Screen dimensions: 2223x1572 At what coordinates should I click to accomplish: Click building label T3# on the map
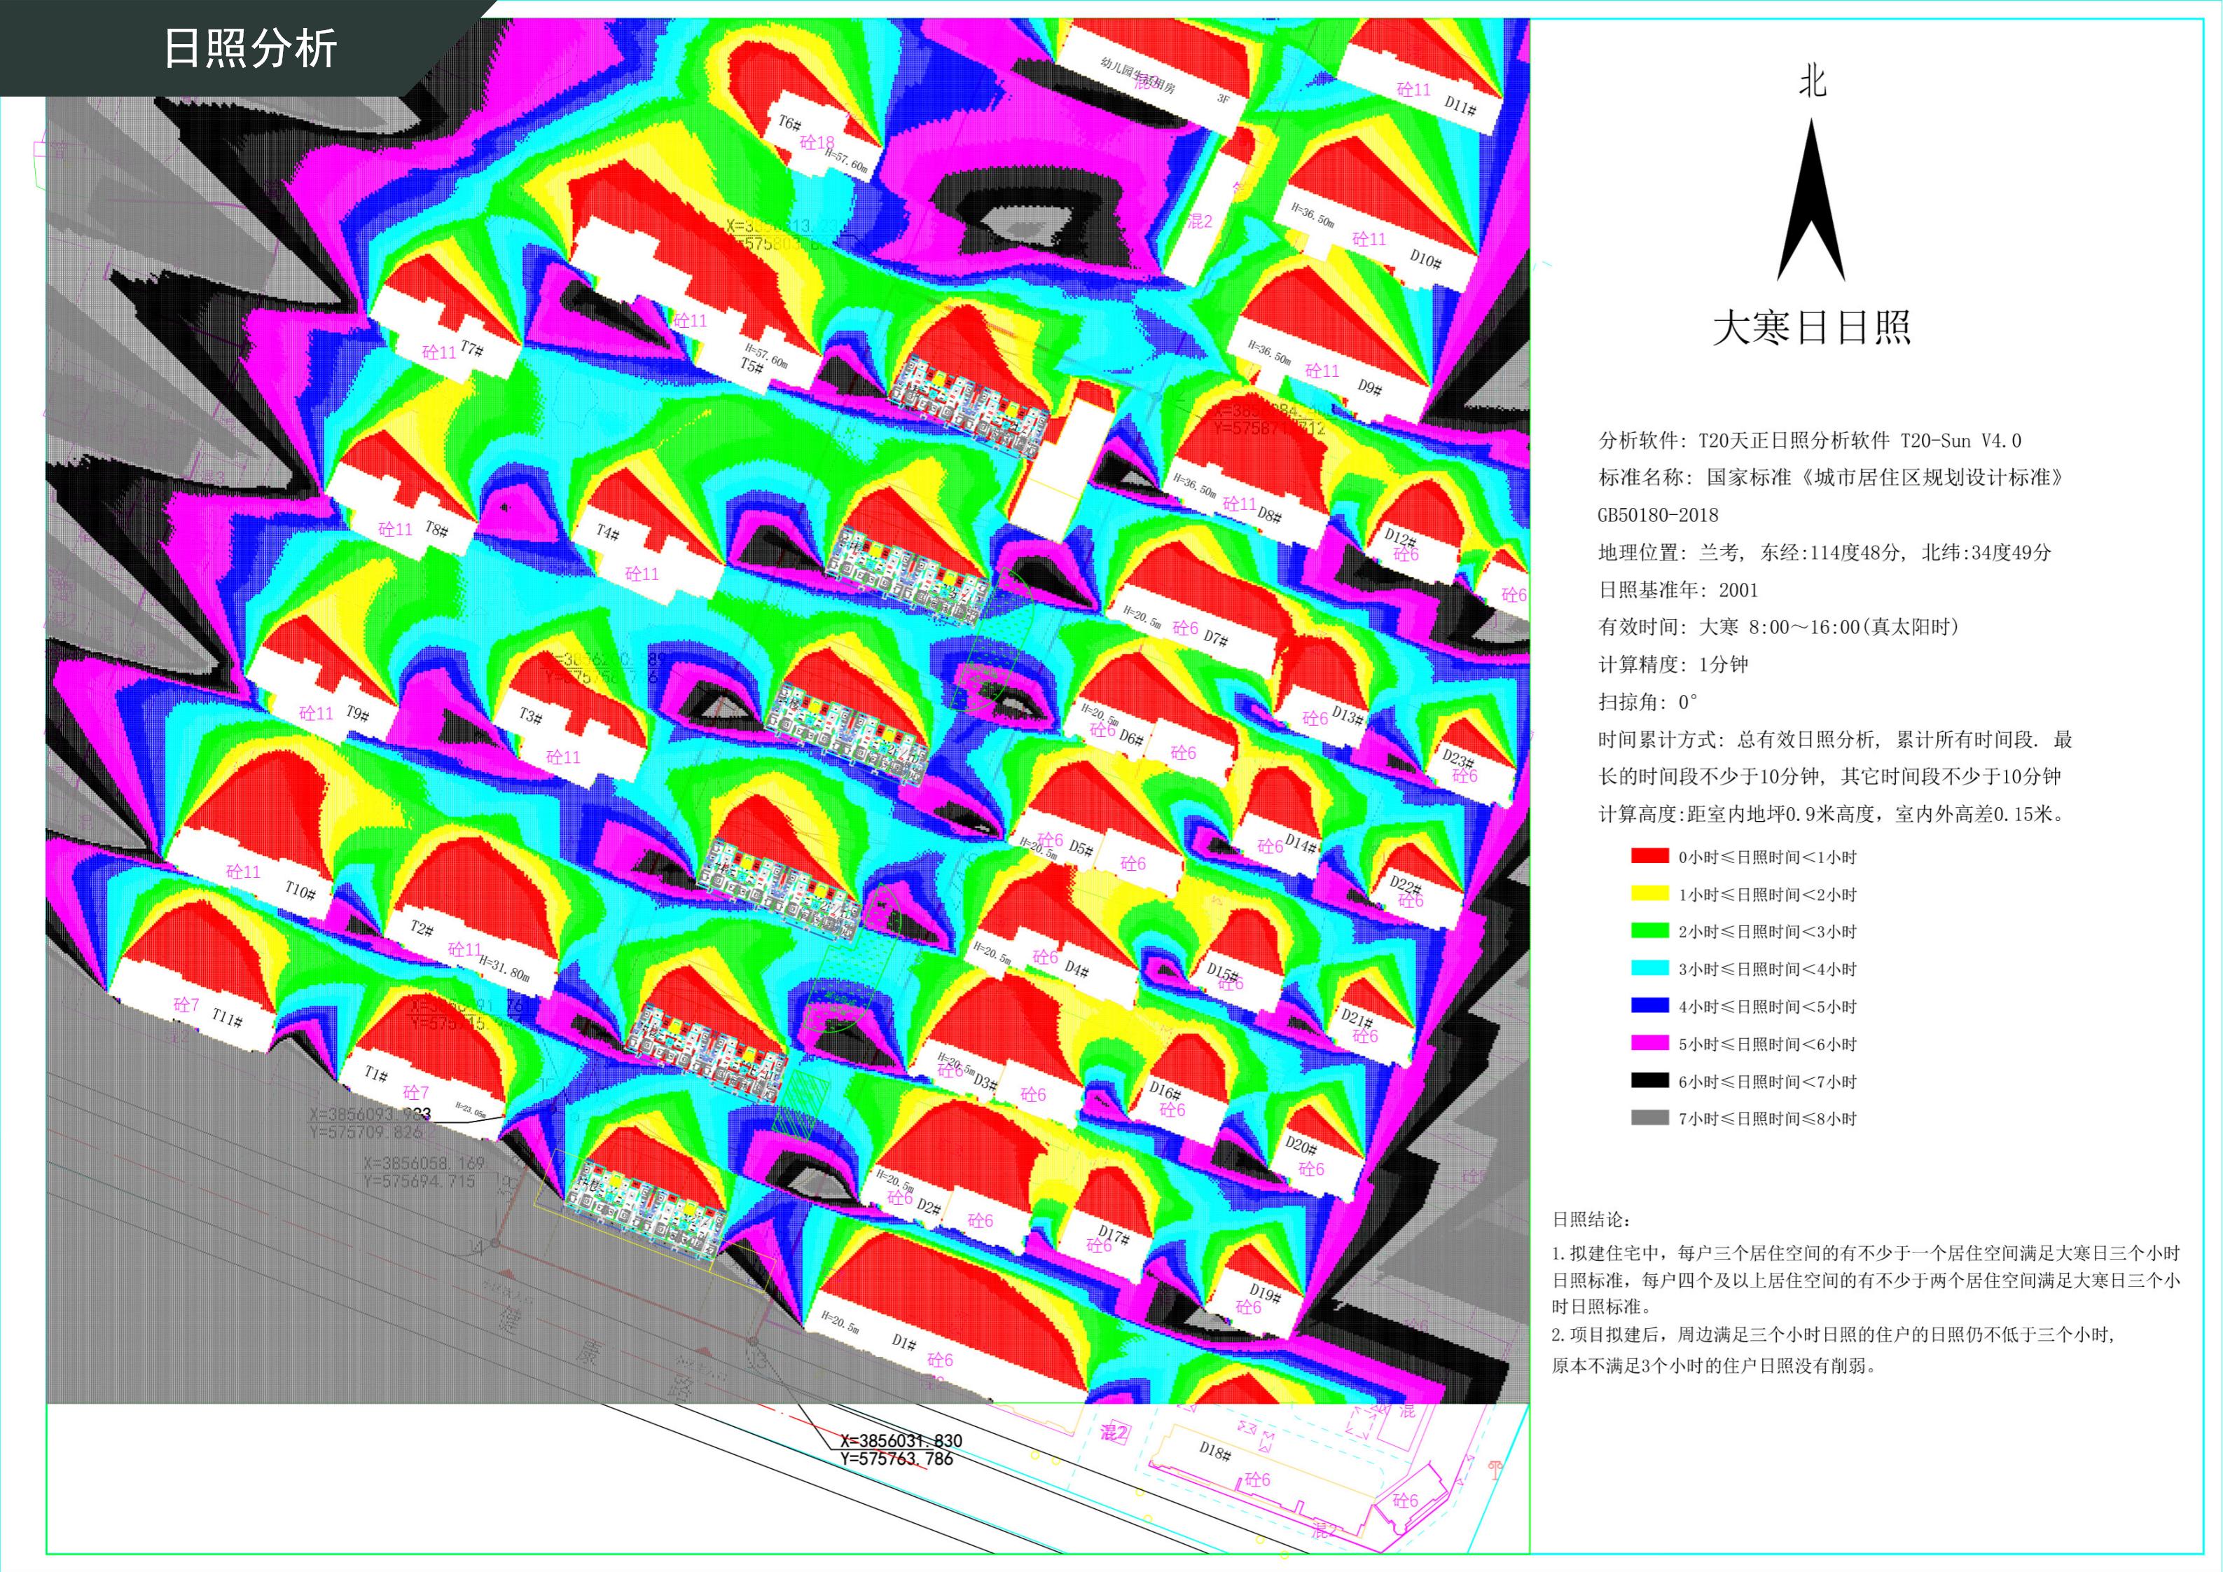point(529,716)
